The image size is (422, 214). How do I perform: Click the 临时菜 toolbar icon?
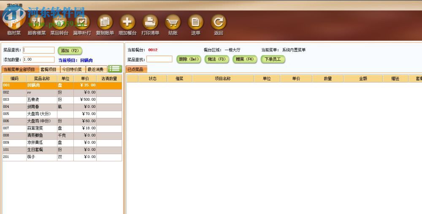pyautogui.click(x=14, y=22)
